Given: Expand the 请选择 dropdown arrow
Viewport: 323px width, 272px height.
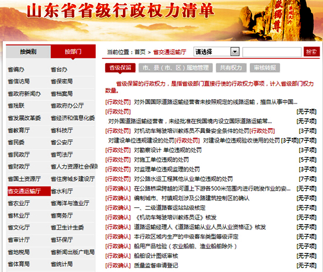Looking at the screenshot, I should pyautogui.click(x=235, y=51).
